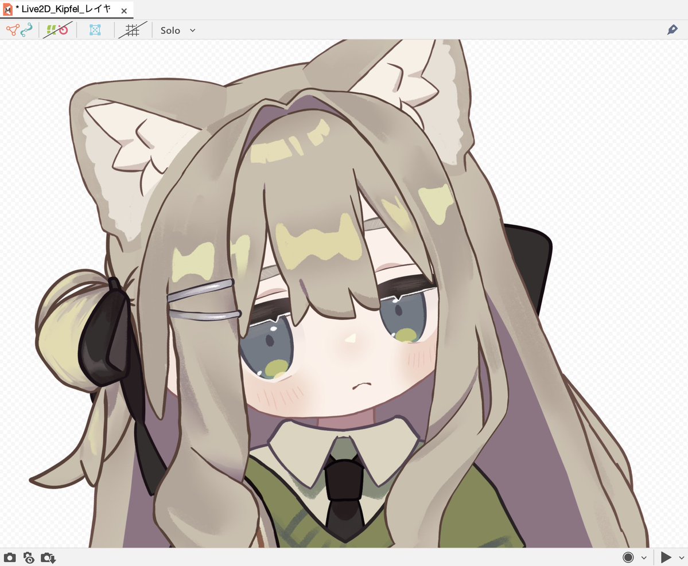The width and height of the screenshot is (688, 566).
Task: Open the Solo dropdown menu
Action: click(x=178, y=30)
